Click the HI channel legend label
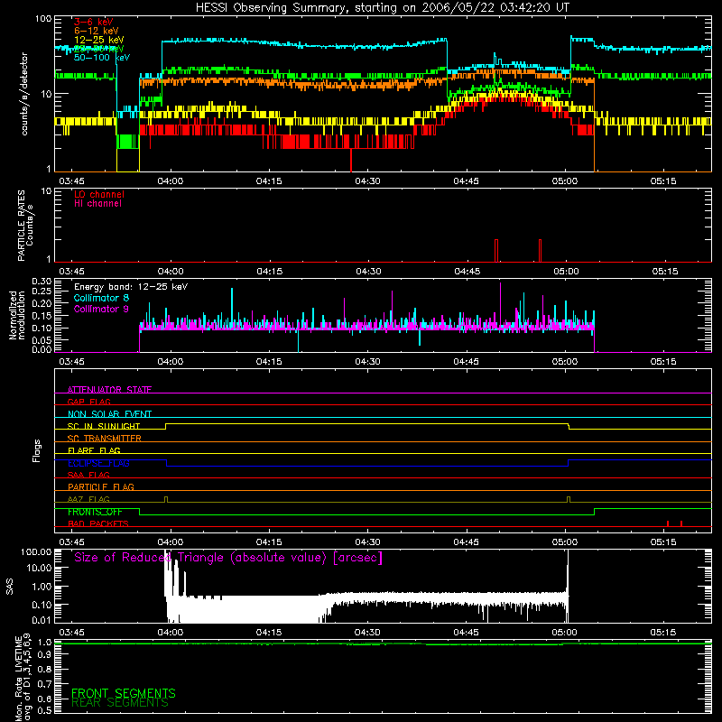The height and width of the screenshot is (722, 722). (97, 204)
